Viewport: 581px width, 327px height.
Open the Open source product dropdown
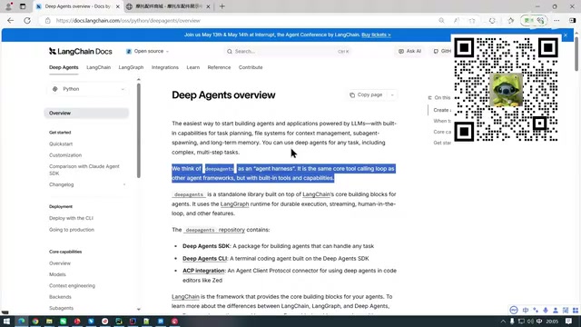point(147,51)
